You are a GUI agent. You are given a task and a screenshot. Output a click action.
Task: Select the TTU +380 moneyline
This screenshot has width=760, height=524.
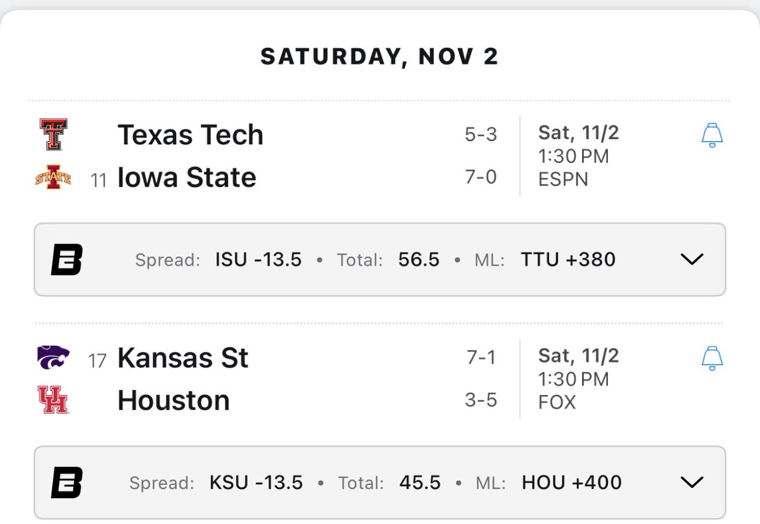(568, 259)
